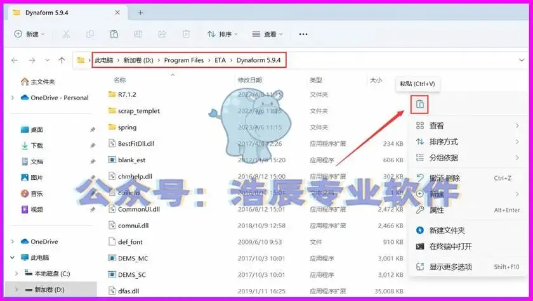Image resolution: width=533 pixels, height=301 pixels.
Task: Expand OneDrive - Personal tree node
Action: (13, 98)
